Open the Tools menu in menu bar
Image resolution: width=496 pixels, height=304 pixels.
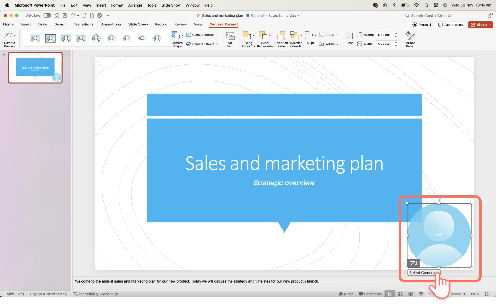(152, 5)
